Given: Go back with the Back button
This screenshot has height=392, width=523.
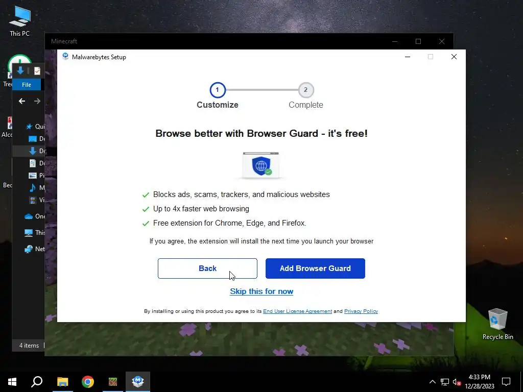Looking at the screenshot, I should point(207,268).
